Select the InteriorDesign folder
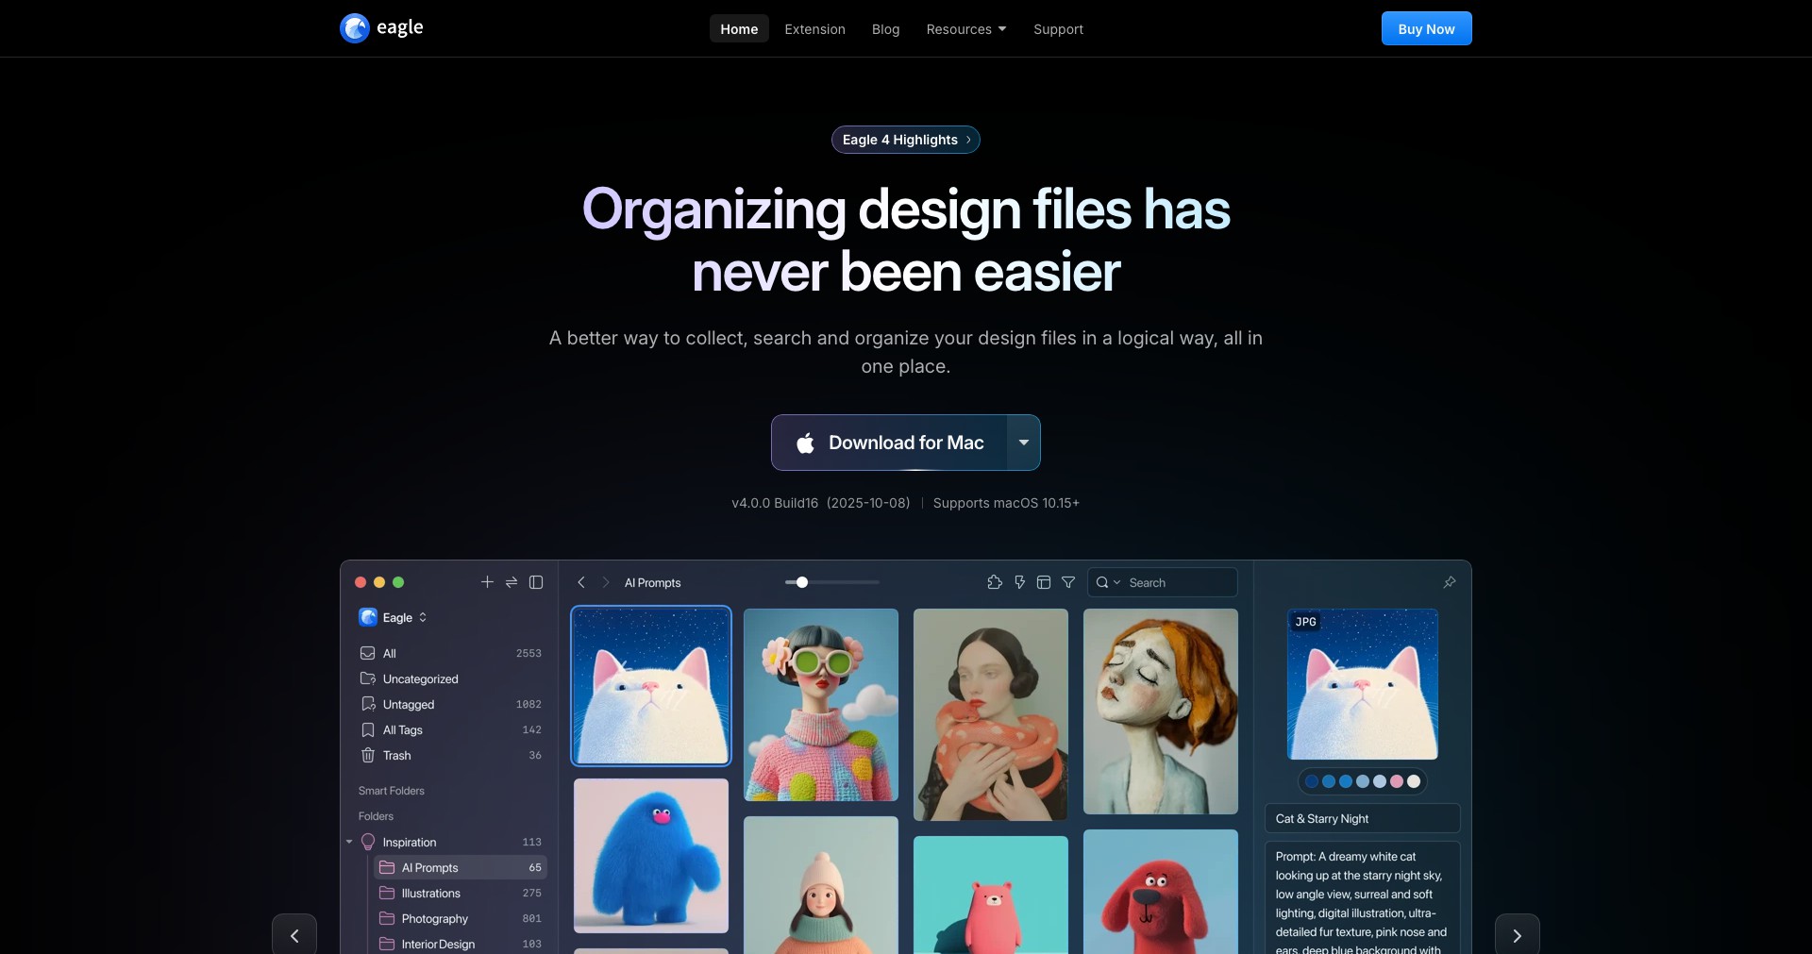Viewport: 1812px width, 954px height. [x=461, y=944]
